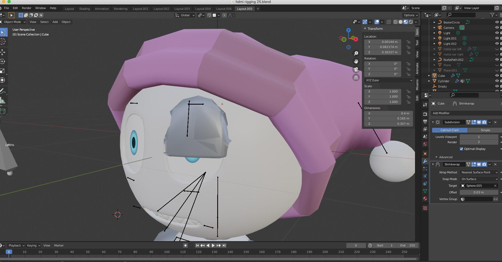Open Material properties tab icon
The width and height of the screenshot is (502, 262).
tap(425, 199)
